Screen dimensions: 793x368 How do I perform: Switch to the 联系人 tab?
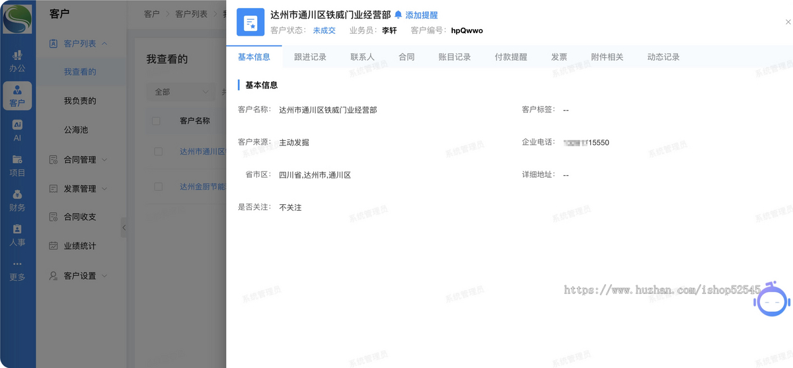click(x=362, y=57)
